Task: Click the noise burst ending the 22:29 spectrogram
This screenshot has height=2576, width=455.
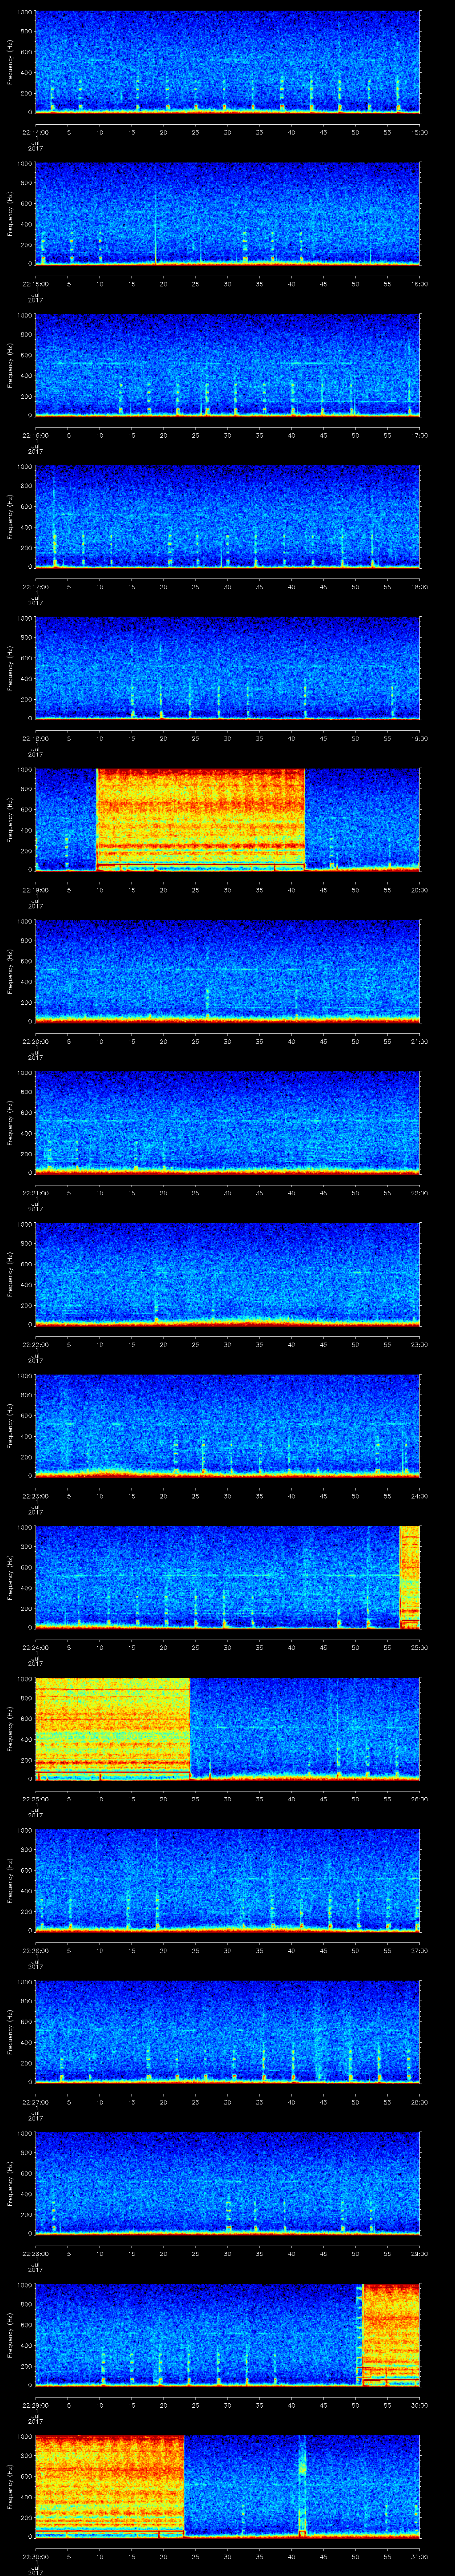Action: [390, 2334]
